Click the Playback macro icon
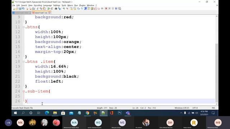Viewport: 230px width, 129px height. tap(113, 9)
